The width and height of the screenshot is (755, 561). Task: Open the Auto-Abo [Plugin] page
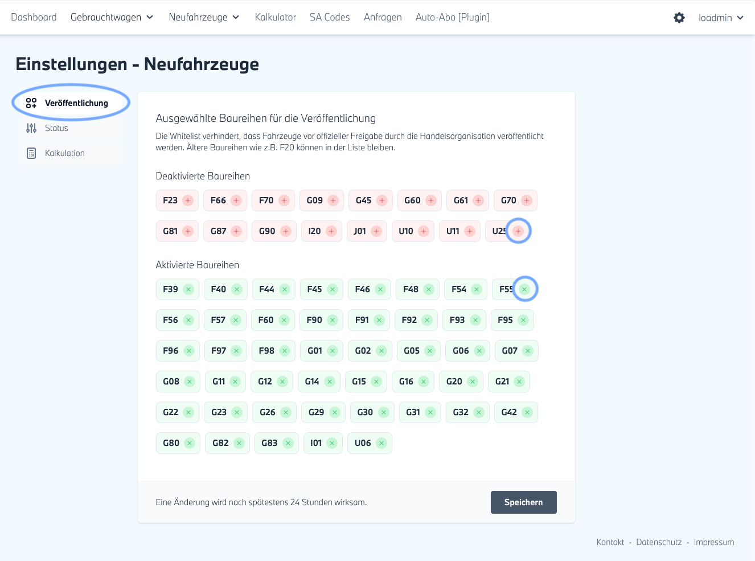(x=452, y=18)
